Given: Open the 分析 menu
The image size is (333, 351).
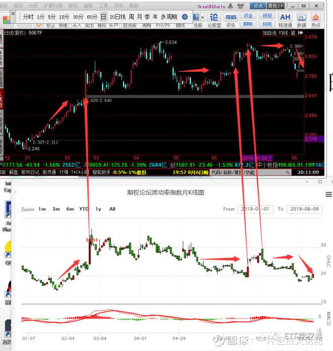Looking at the screenshot, I should (x=33, y=6).
